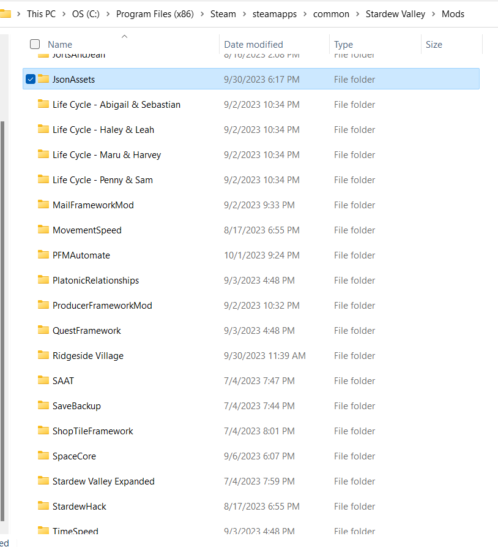Go to OS (C:) in breadcrumb
Image resolution: width=498 pixels, height=547 pixels.
point(86,14)
